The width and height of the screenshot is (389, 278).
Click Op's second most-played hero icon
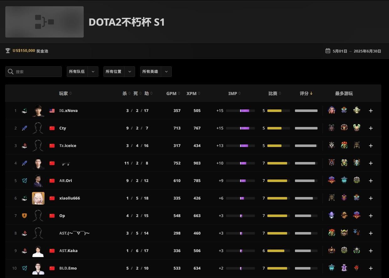click(344, 215)
